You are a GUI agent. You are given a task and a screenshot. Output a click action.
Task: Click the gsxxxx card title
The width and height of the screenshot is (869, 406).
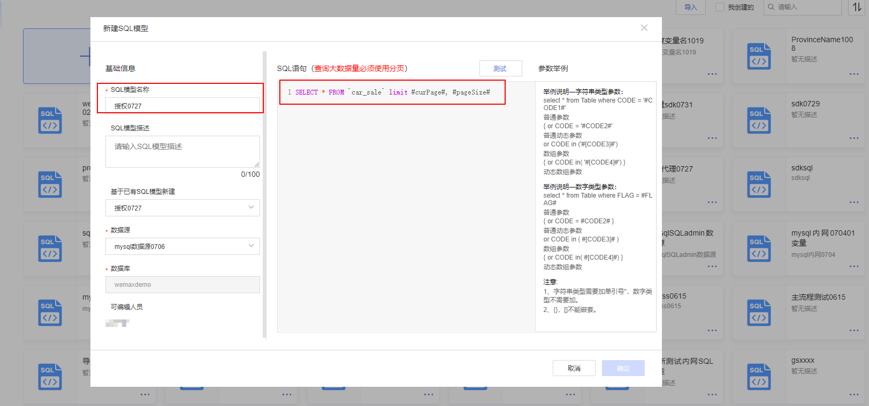pos(803,360)
